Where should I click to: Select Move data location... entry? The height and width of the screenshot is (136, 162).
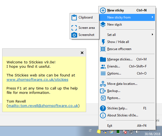click(127, 84)
